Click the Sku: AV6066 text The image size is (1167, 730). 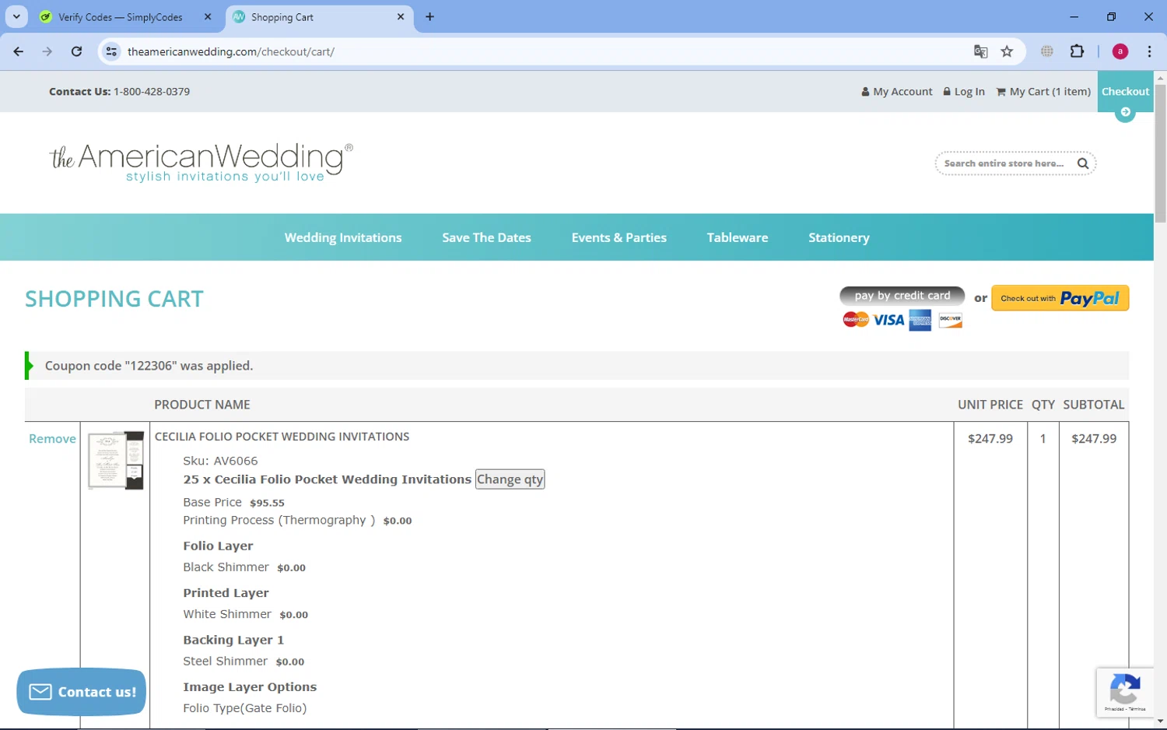point(220,461)
